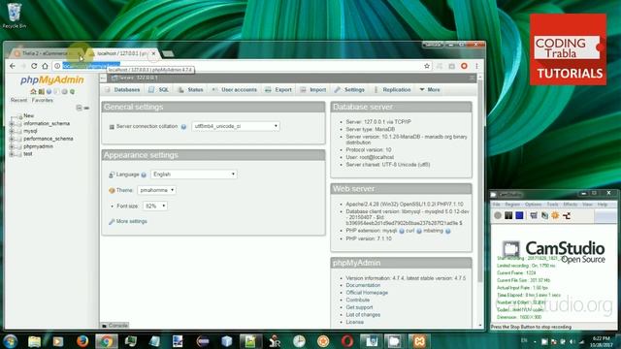This screenshot has width=621, height=349.
Task: Click the Windows Start orb
Action: click(x=11, y=341)
